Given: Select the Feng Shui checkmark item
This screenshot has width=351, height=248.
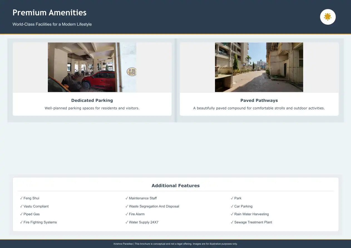Looking at the screenshot, I should [x=30, y=198].
